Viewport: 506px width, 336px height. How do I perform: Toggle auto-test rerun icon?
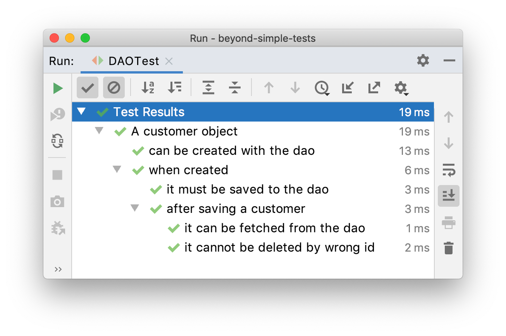[58, 141]
